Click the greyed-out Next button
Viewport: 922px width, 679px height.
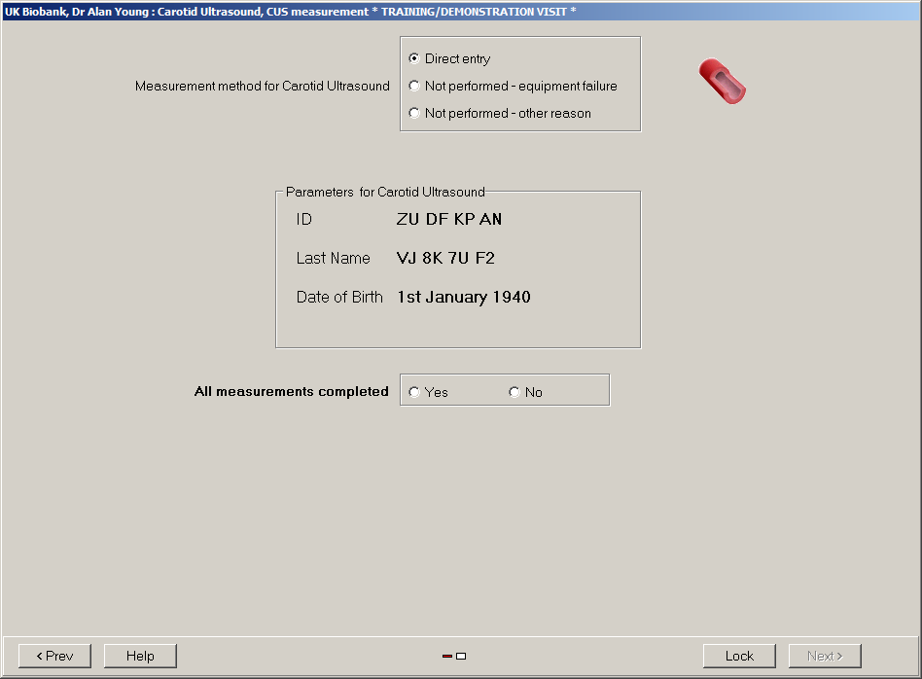[x=825, y=656]
